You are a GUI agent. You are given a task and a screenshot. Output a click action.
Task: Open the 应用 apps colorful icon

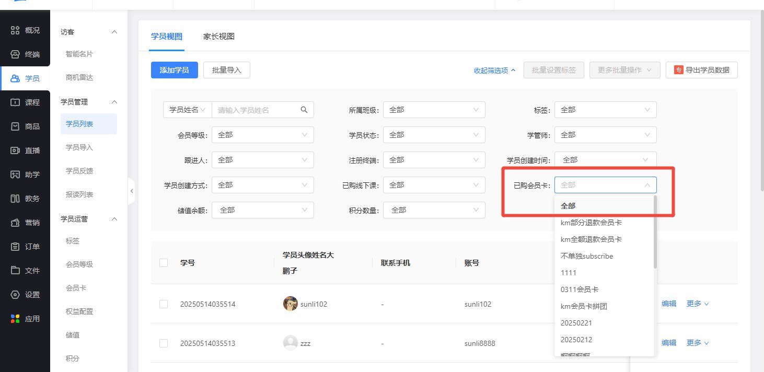click(x=16, y=319)
